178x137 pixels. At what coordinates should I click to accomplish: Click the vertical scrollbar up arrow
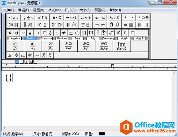coord(174,73)
